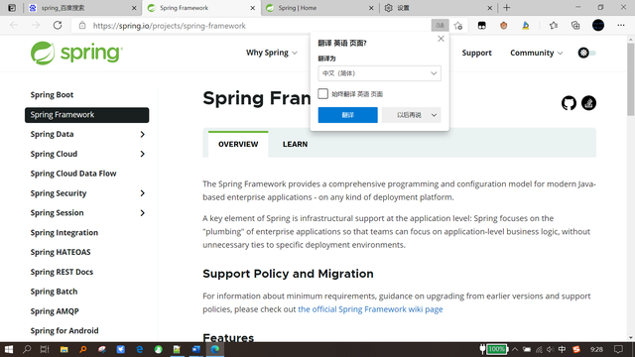635x357 pixels.
Task: Add this page to favorites star icon
Action: point(458,26)
